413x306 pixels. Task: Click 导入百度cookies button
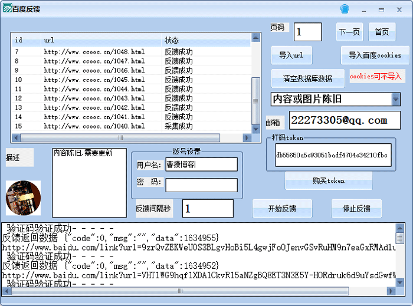[375, 55]
